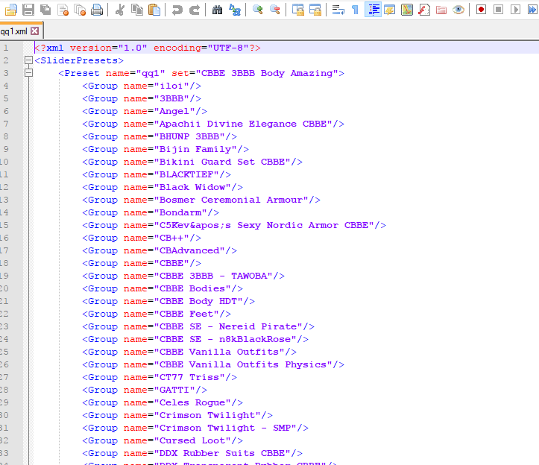Click the "CBAdvanced" group line
The height and width of the screenshot is (465, 539).
coord(160,250)
